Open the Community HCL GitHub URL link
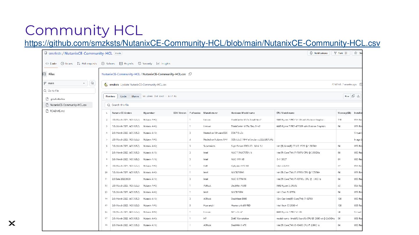The width and height of the screenshot is (419, 235). click(x=202, y=43)
